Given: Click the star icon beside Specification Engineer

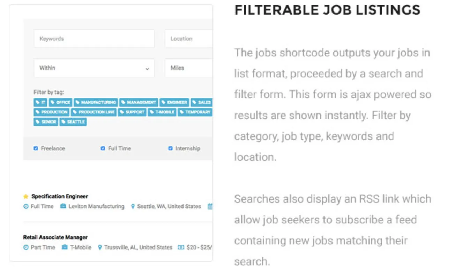Looking at the screenshot, I should [x=25, y=197].
